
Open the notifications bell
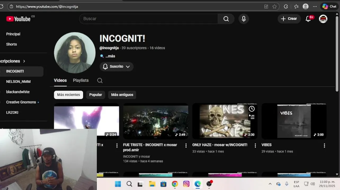coord(308,19)
